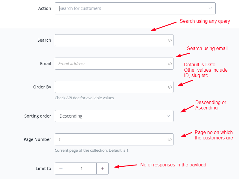
Task: Click the Search for customers action field
Action: 132,8
